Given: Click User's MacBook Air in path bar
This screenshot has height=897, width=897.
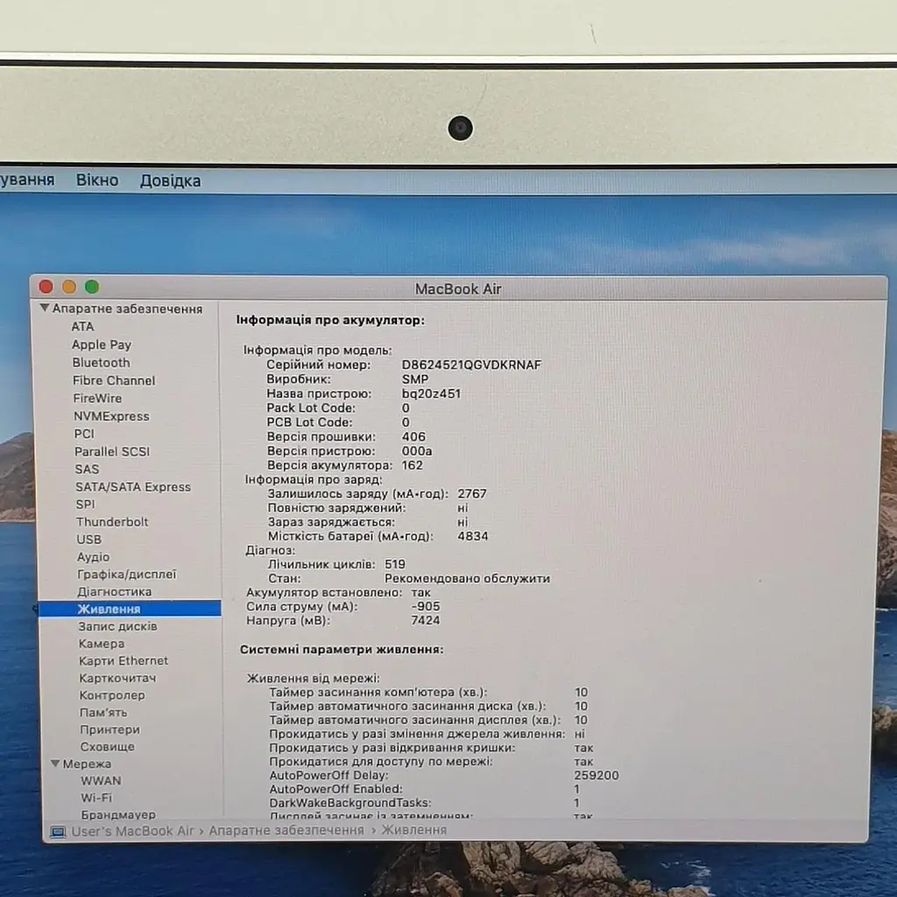Looking at the screenshot, I should pyautogui.click(x=133, y=830).
